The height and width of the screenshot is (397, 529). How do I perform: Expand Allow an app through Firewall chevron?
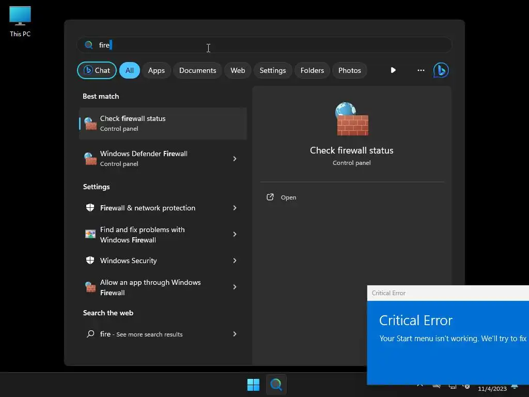pos(235,287)
